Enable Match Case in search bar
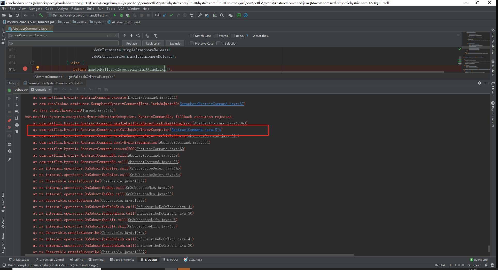This screenshot has height=270, width=498. click(x=192, y=36)
